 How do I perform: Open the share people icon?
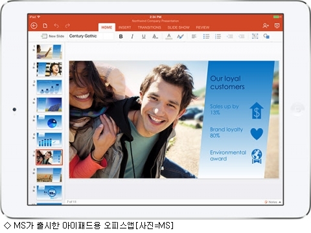click(x=266, y=26)
